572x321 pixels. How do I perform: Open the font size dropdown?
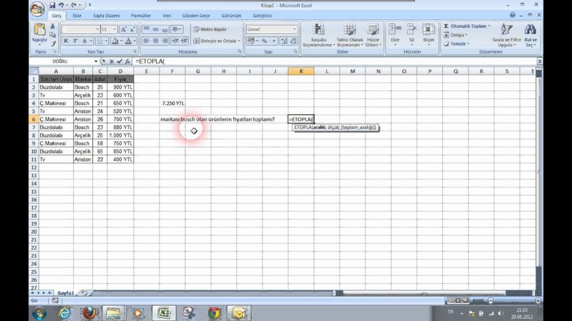coord(115,29)
